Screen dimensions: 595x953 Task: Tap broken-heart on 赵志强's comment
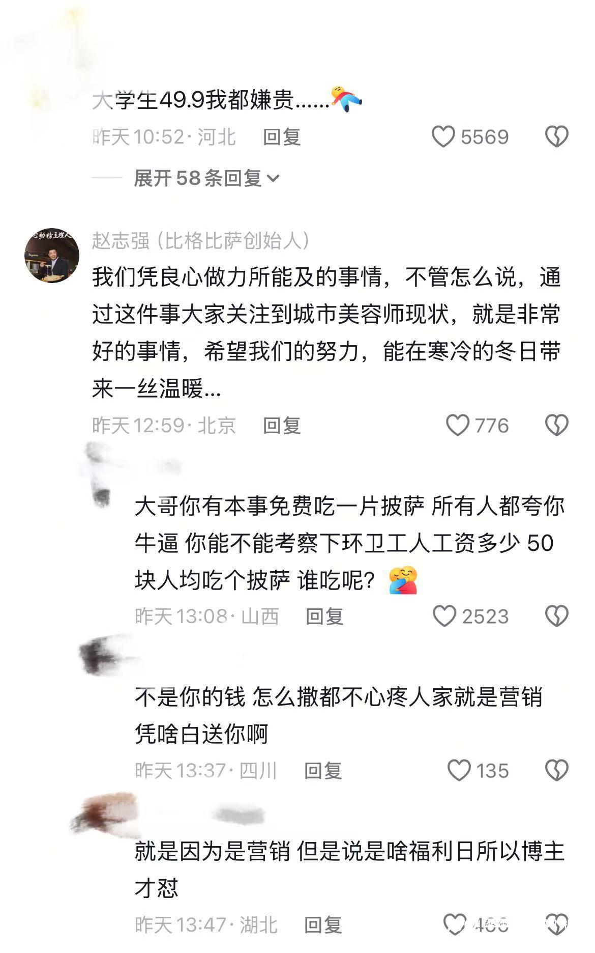pyautogui.click(x=556, y=425)
